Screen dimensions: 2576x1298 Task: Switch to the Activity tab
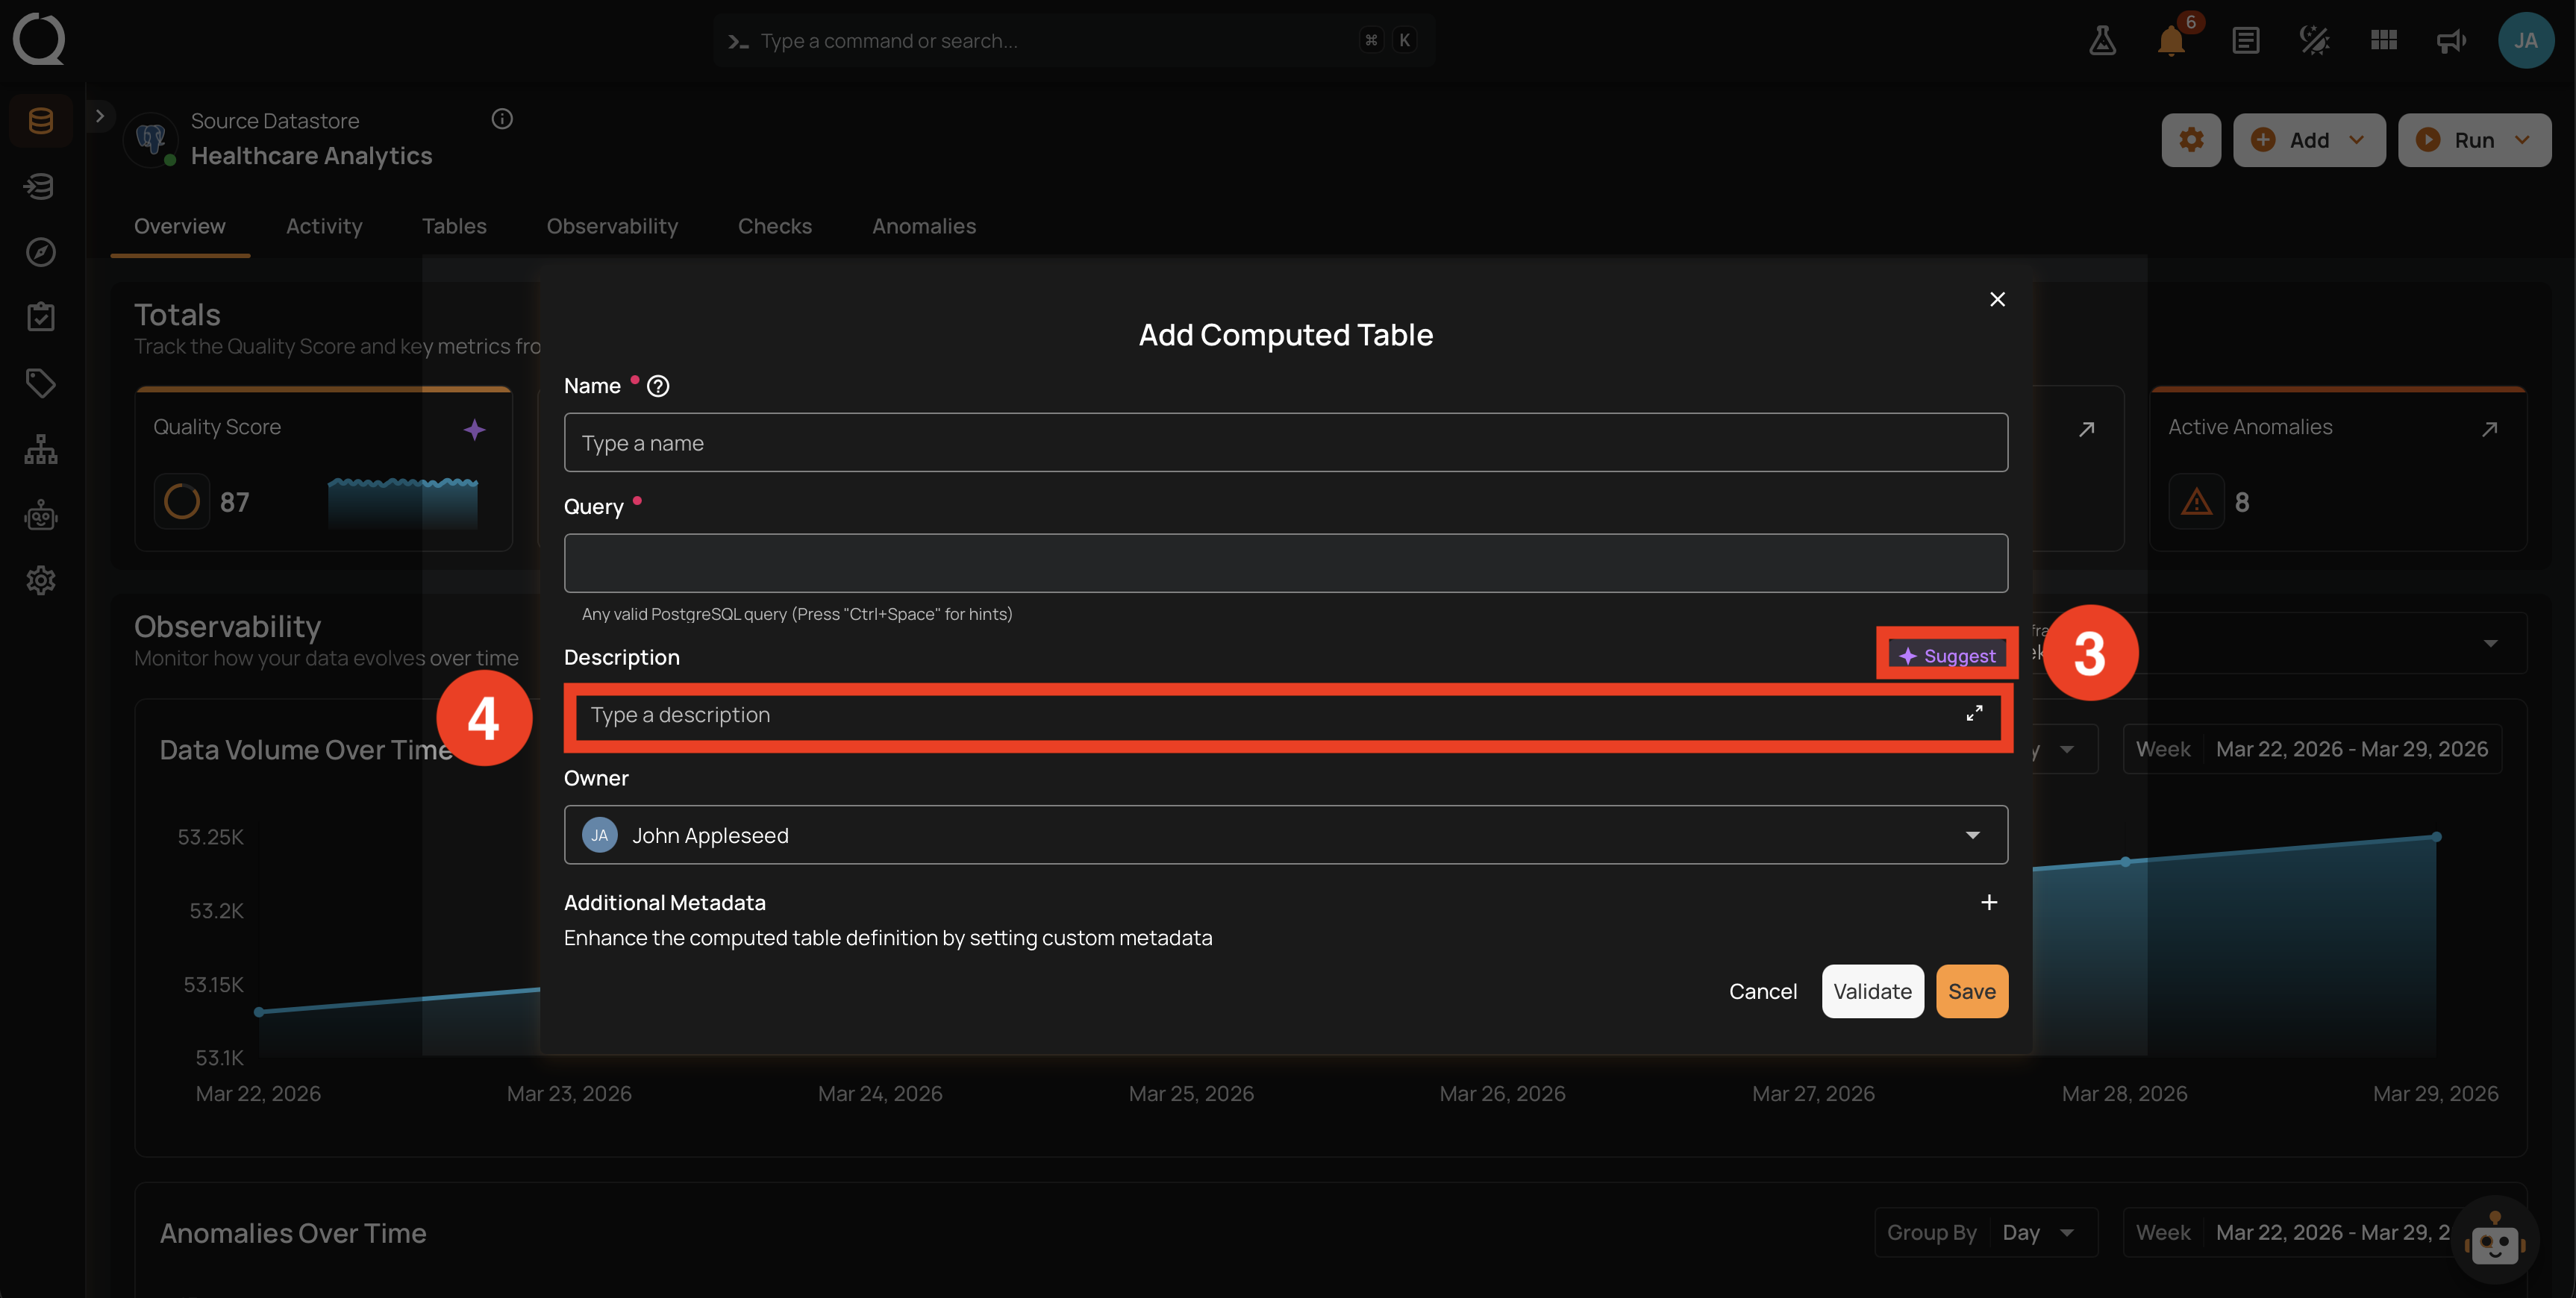pyautogui.click(x=324, y=226)
